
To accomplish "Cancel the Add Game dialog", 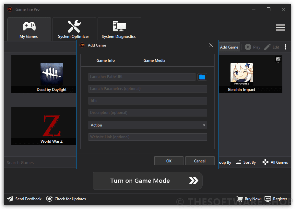I will 200,161.
